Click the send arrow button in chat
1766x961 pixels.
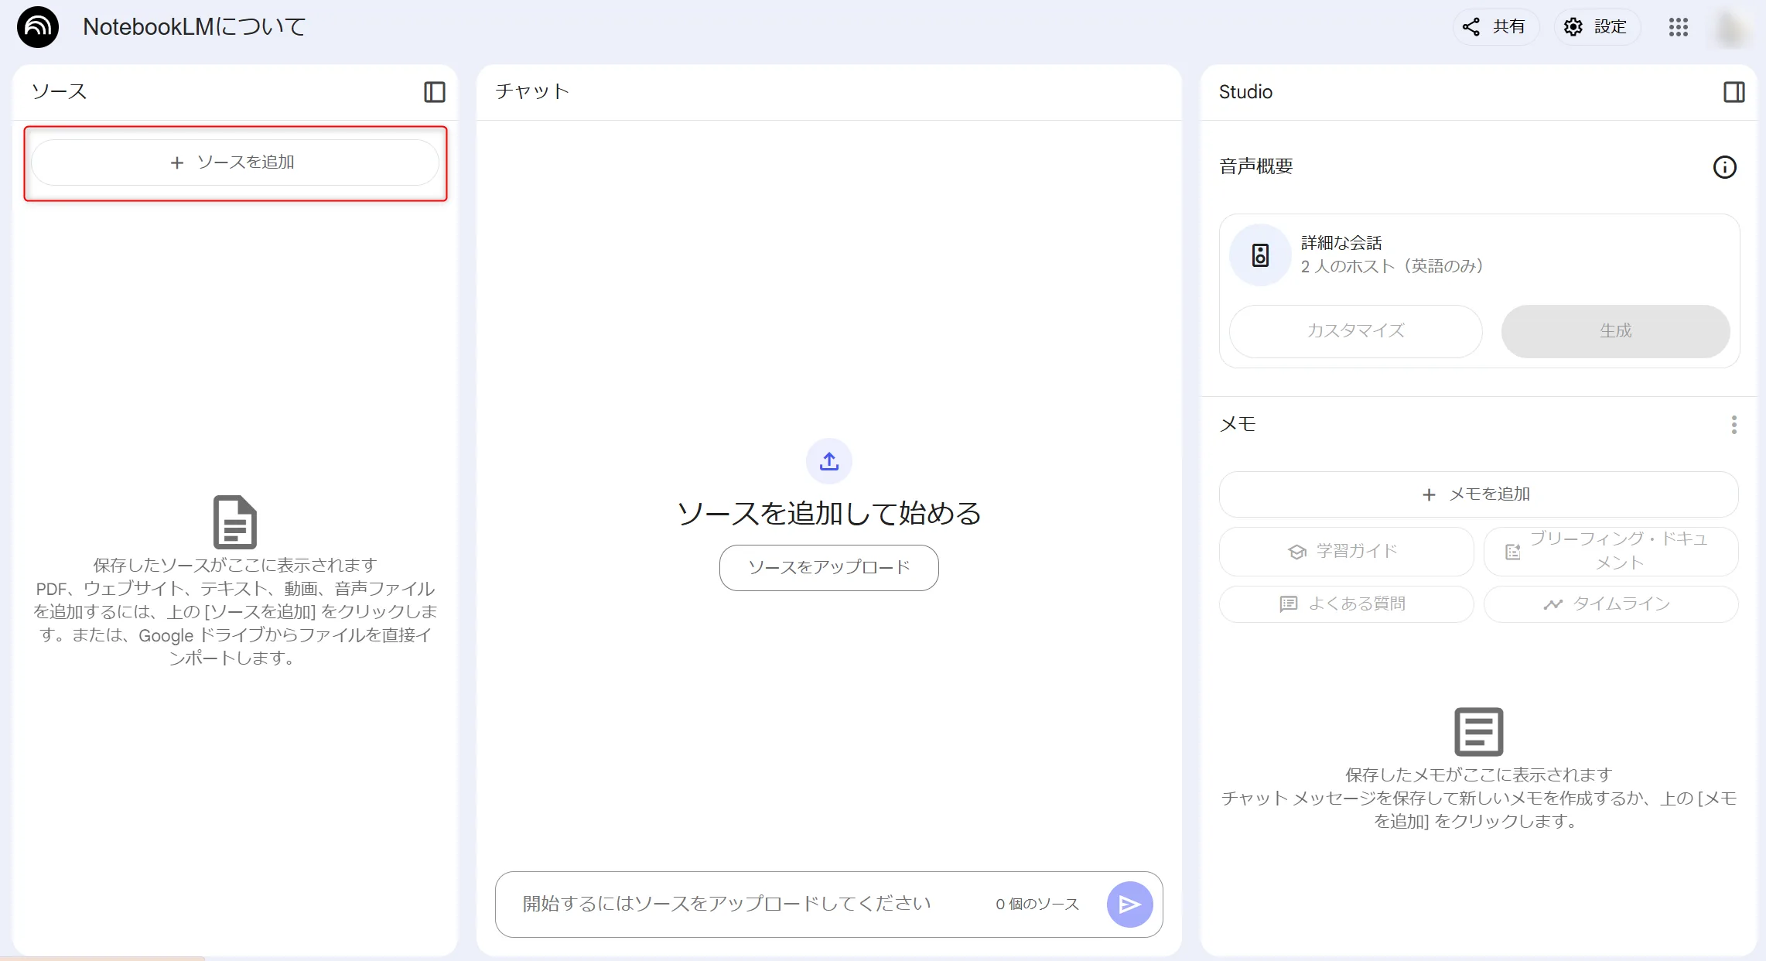(1130, 905)
